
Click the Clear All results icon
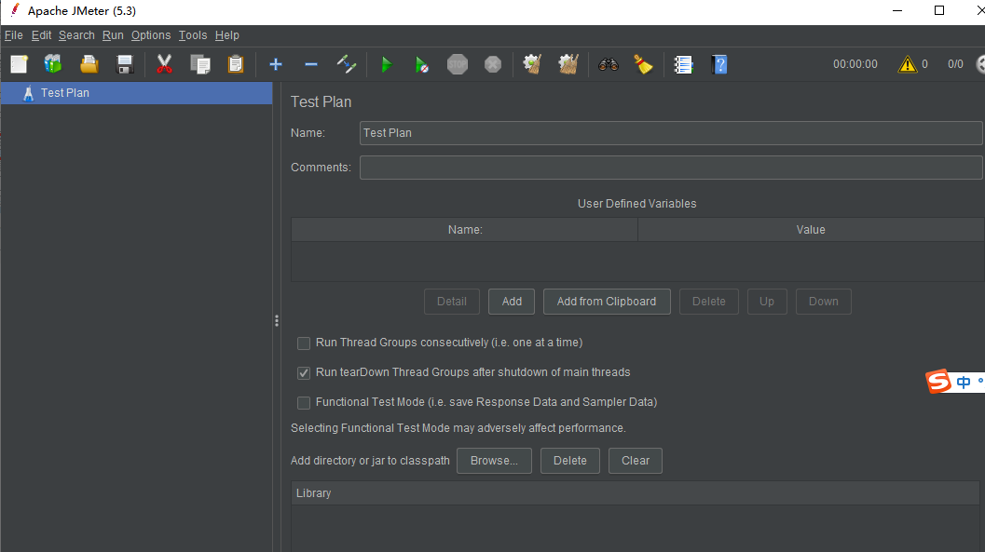pyautogui.click(x=568, y=64)
